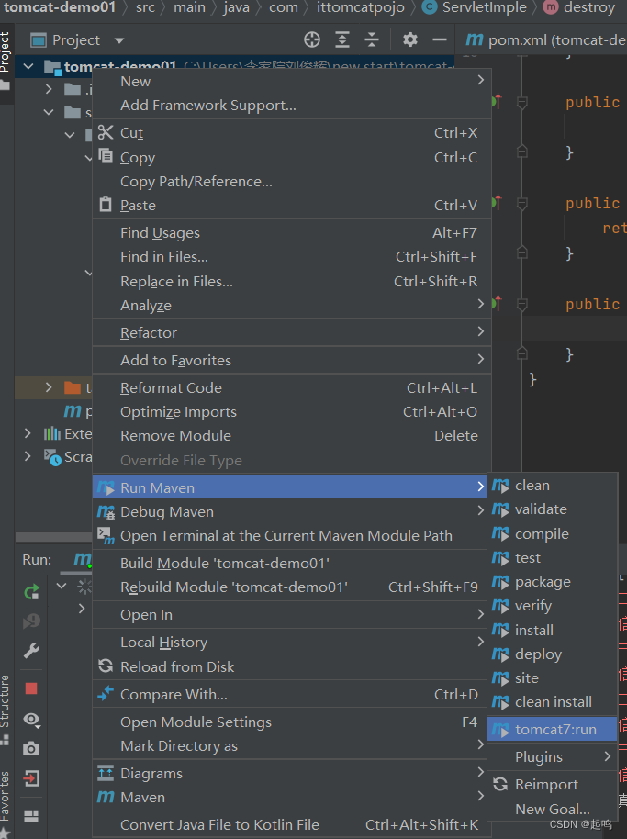
Task: Click the Rerun icon in Run panel
Action: 31,591
